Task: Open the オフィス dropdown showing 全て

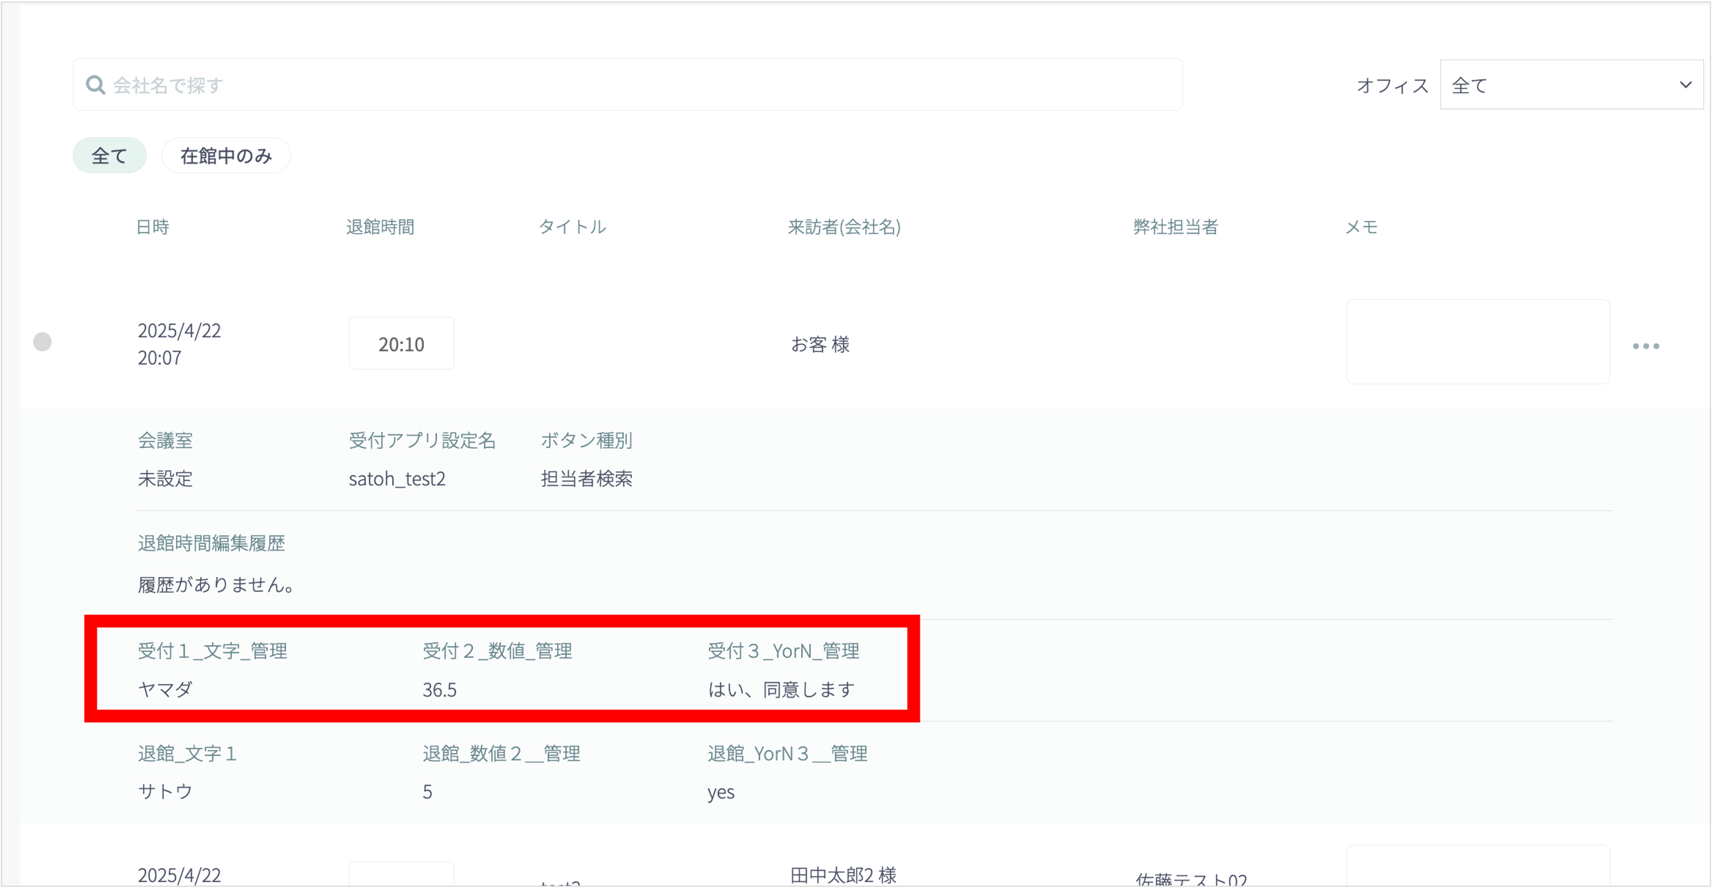Action: (x=1571, y=85)
